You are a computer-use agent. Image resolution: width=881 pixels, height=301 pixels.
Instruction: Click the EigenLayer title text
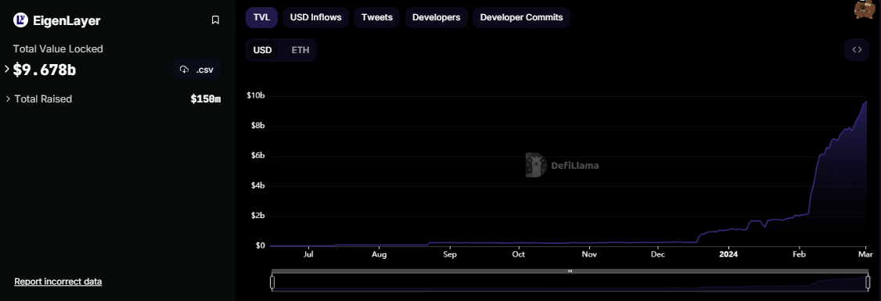pyautogui.click(x=67, y=21)
